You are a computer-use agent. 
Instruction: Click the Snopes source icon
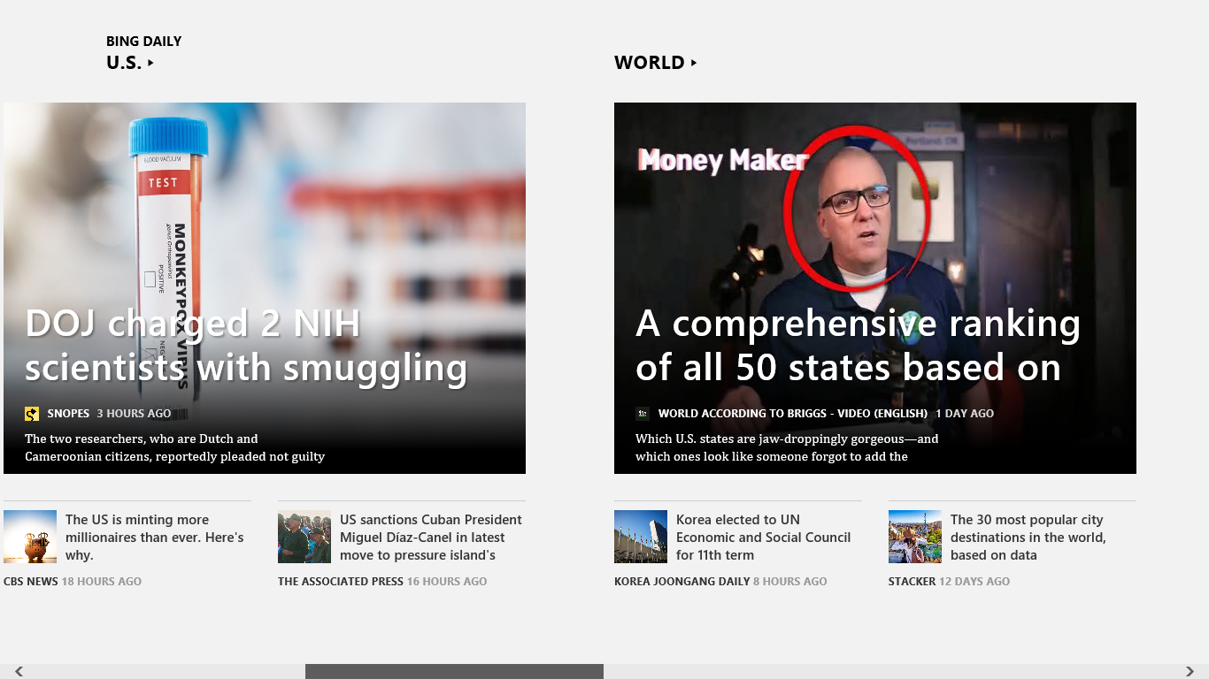click(32, 414)
